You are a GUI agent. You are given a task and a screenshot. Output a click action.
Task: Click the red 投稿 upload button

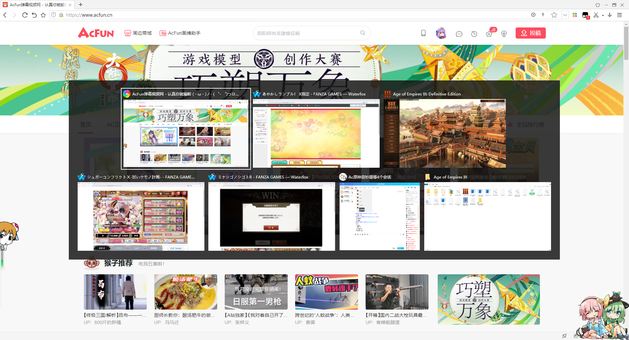[x=530, y=33]
